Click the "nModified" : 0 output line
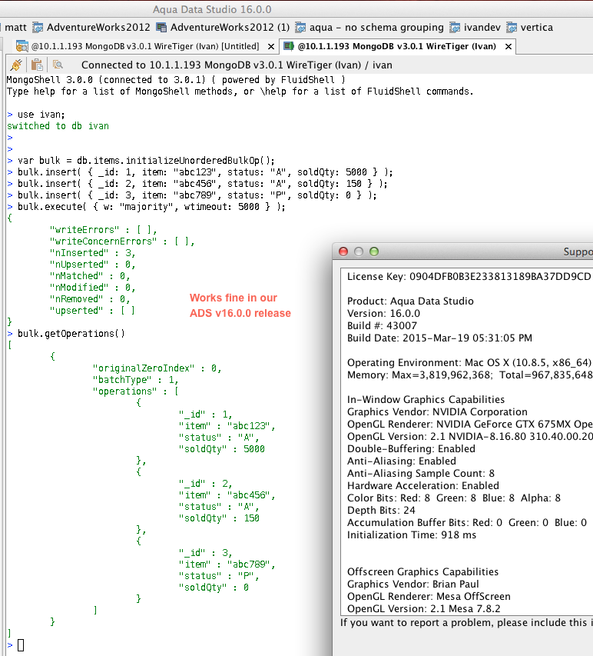593x656 pixels. coord(92,288)
